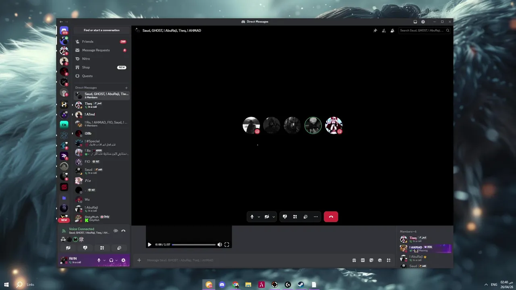516x290 pixels.
Task: Select ! AHMAD in the Members list
Action: [x=425, y=249]
